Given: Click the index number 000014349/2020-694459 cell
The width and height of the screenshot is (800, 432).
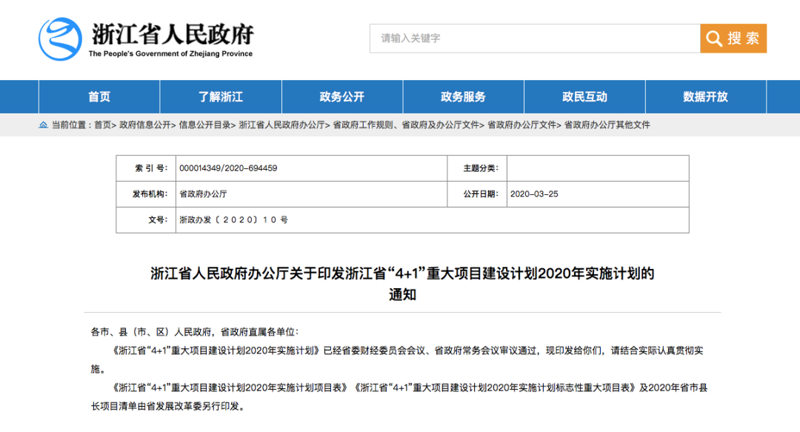Looking at the screenshot, I should (228, 168).
